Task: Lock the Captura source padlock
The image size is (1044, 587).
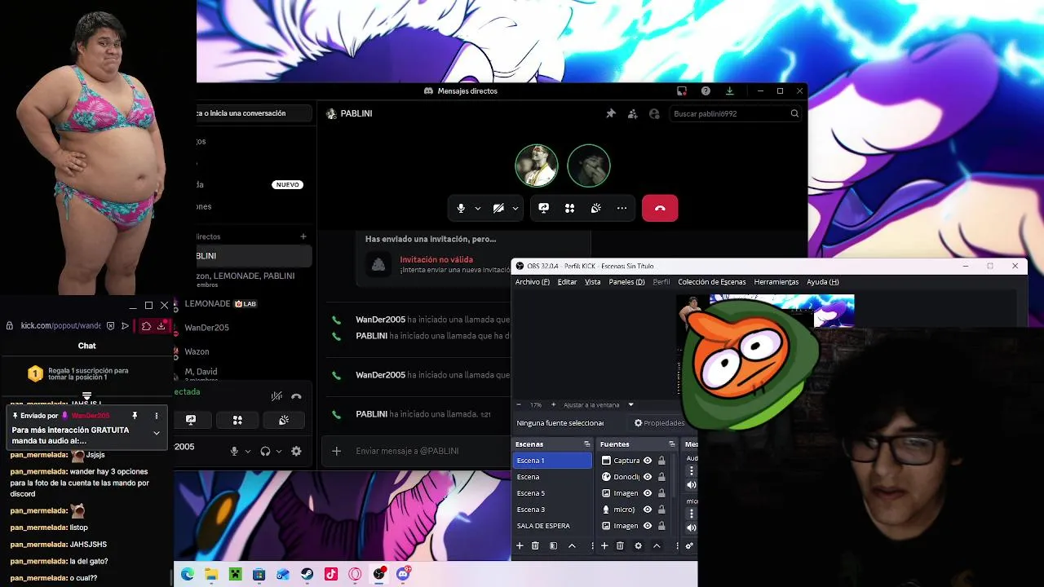Action: tap(661, 461)
